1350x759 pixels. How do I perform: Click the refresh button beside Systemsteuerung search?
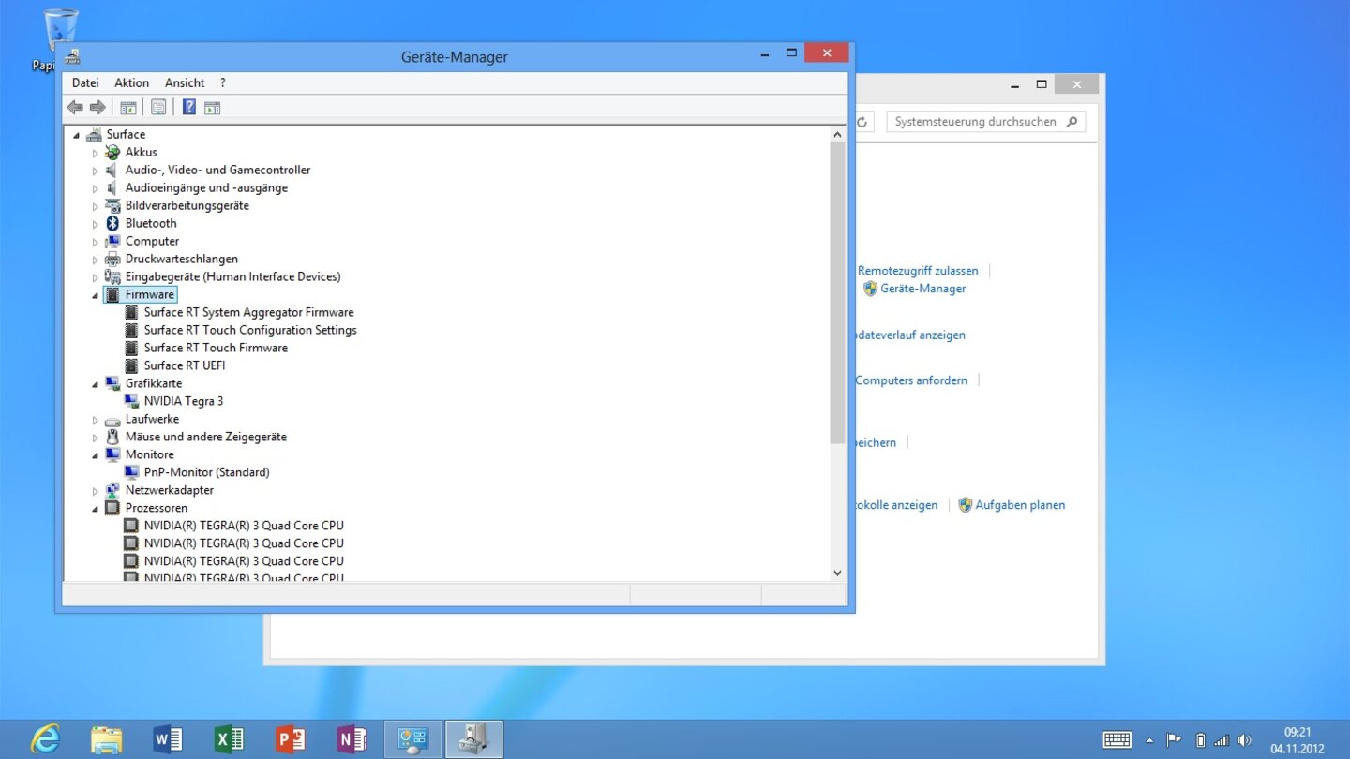click(x=862, y=122)
